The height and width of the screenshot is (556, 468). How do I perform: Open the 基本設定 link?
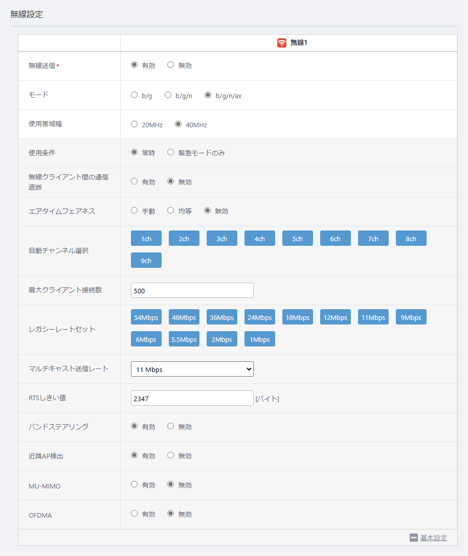pyautogui.click(x=434, y=538)
